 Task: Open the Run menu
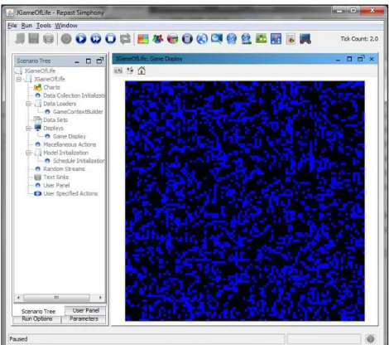(26, 26)
